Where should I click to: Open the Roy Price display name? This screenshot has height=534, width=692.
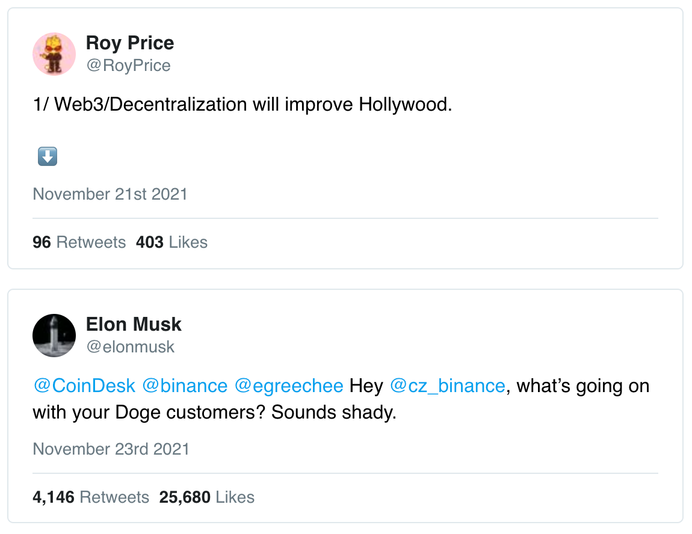tap(130, 43)
